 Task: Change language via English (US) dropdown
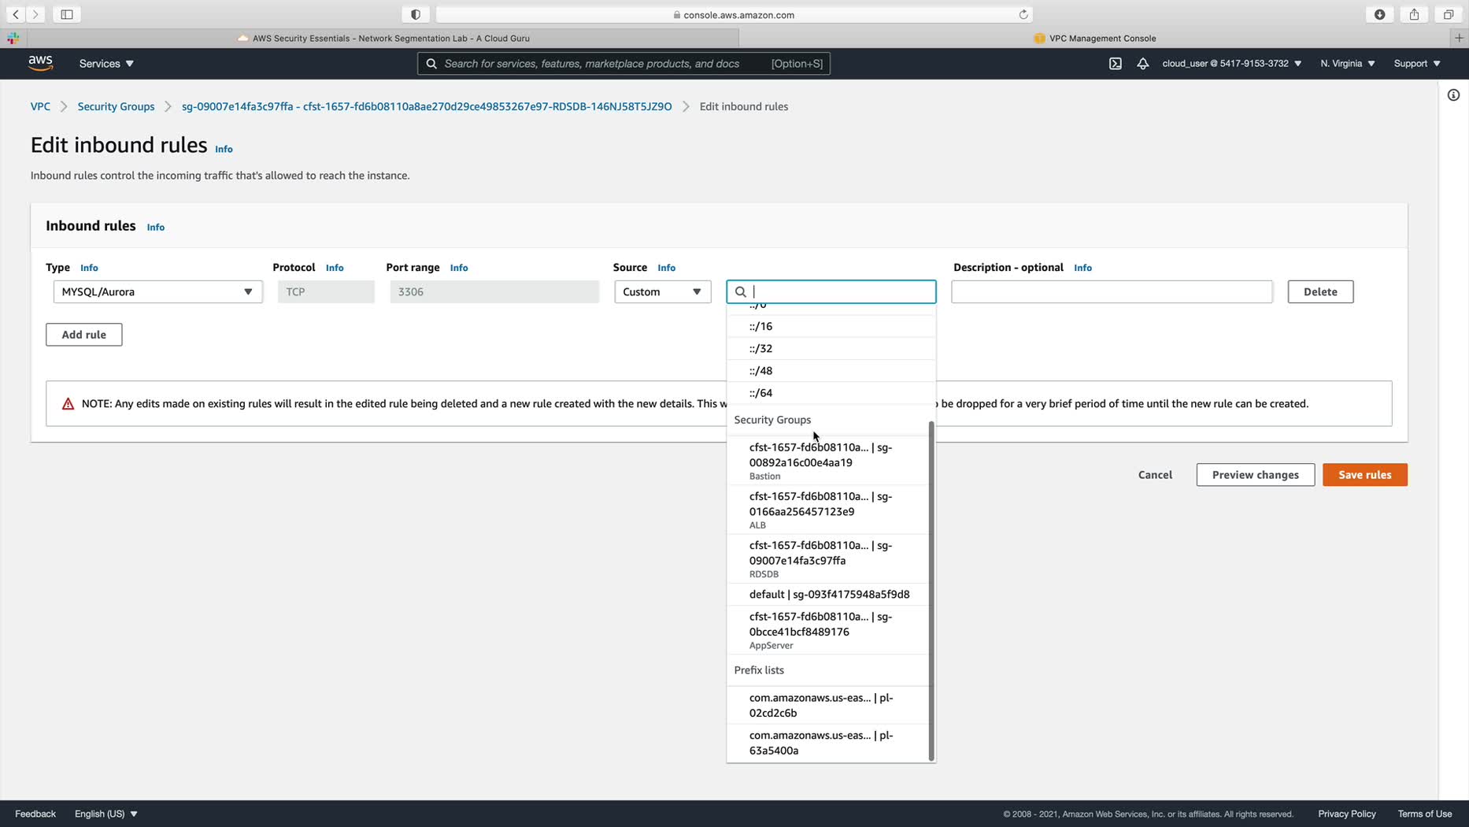click(x=106, y=814)
